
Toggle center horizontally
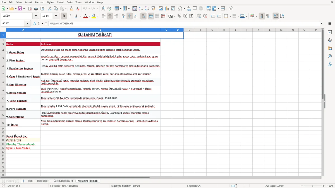[x=110, y=16]
